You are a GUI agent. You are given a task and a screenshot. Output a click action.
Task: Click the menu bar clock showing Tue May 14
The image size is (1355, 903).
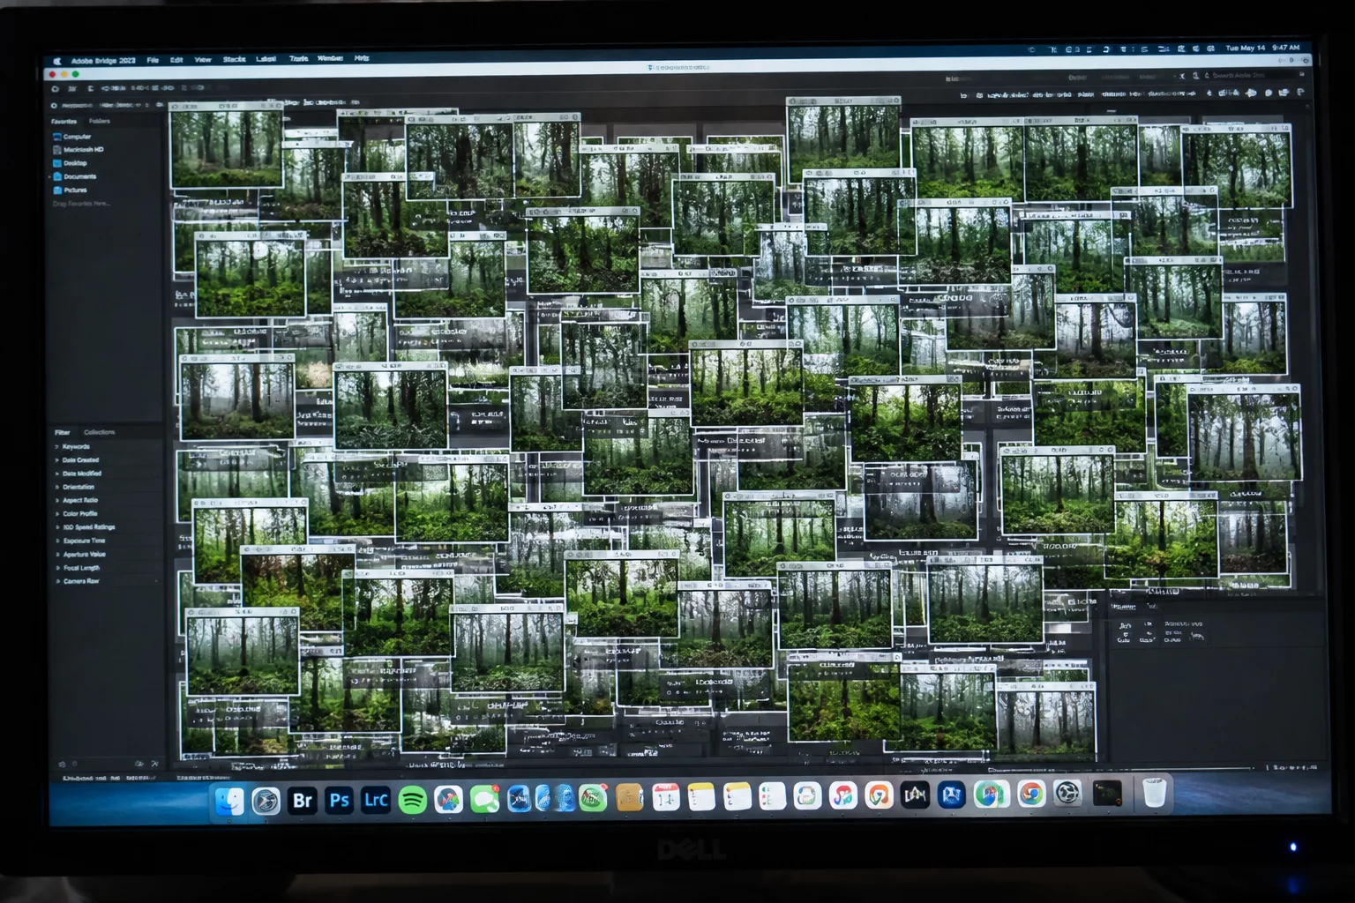[x=1261, y=48]
